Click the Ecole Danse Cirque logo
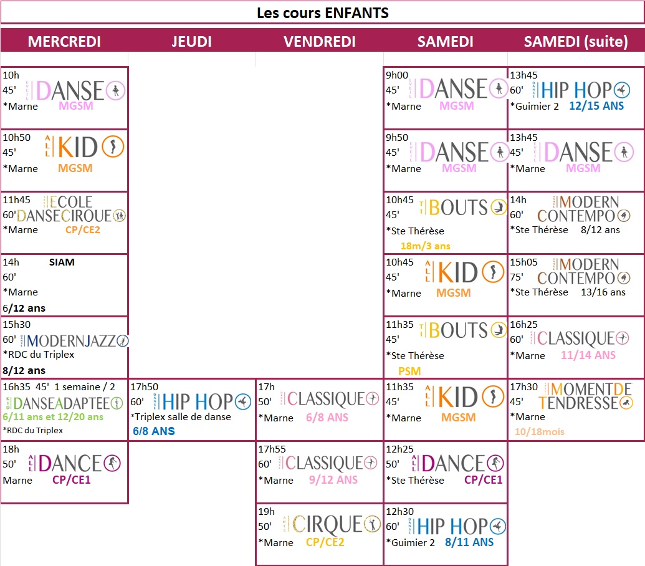Viewport: 645px width, 566px height. point(72,209)
